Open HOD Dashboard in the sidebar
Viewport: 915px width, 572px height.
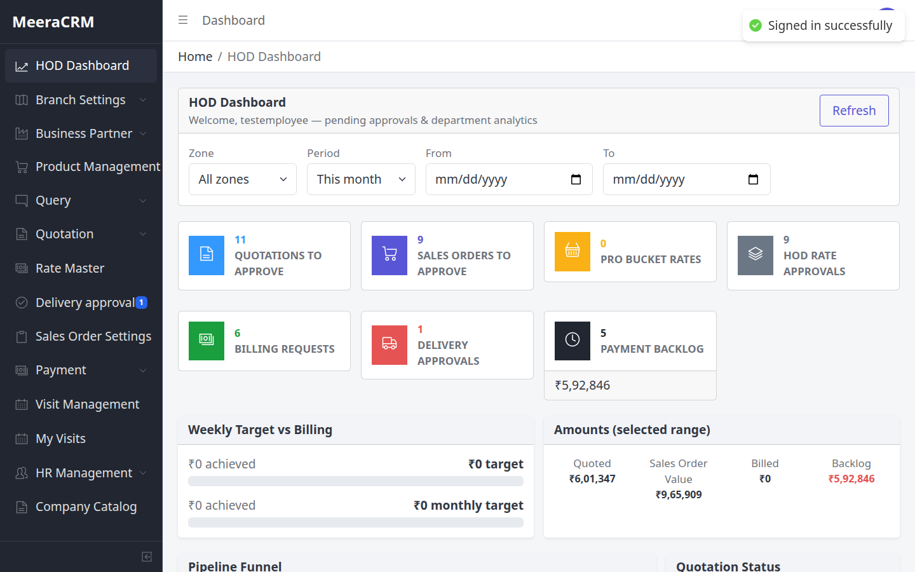pyautogui.click(x=81, y=65)
